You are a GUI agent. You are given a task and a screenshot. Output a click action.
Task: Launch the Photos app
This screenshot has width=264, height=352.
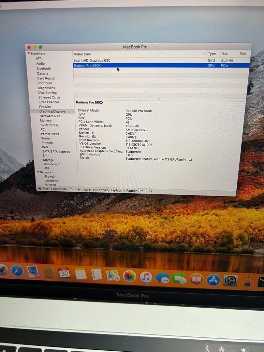(x=129, y=276)
